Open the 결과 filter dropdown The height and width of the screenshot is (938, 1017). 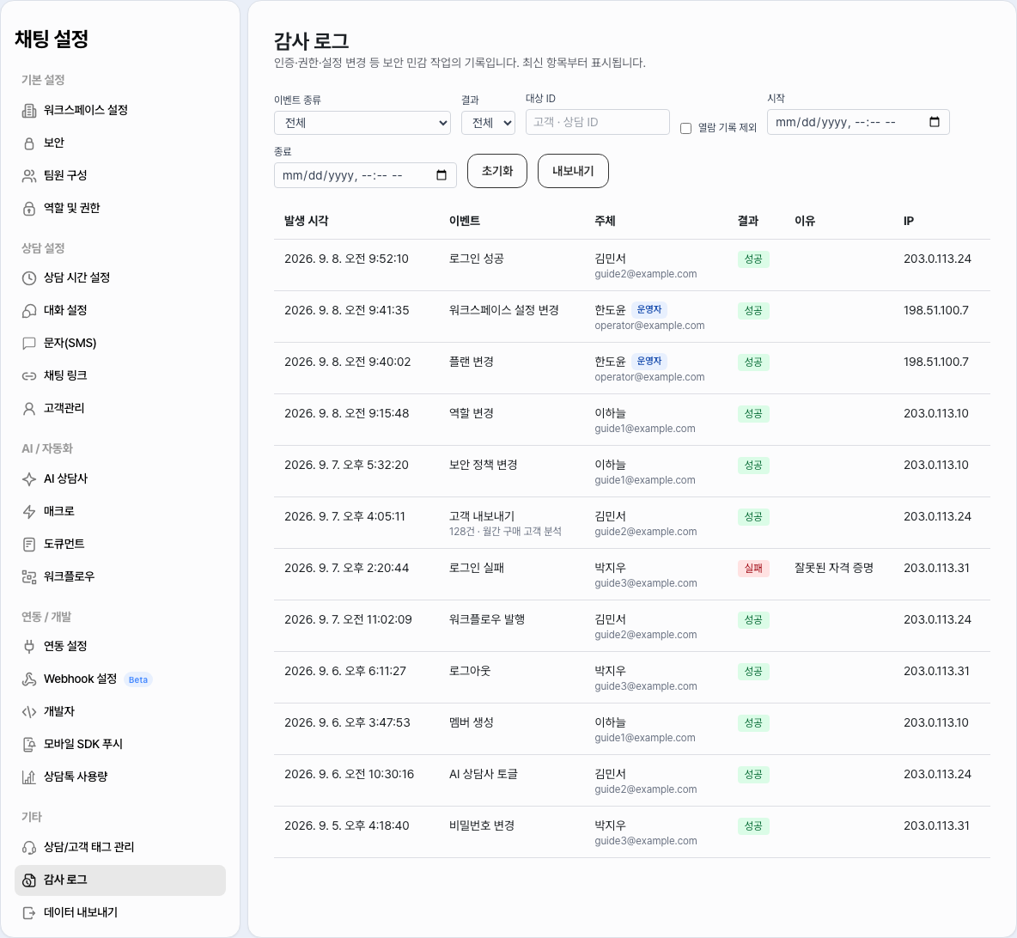489,123
